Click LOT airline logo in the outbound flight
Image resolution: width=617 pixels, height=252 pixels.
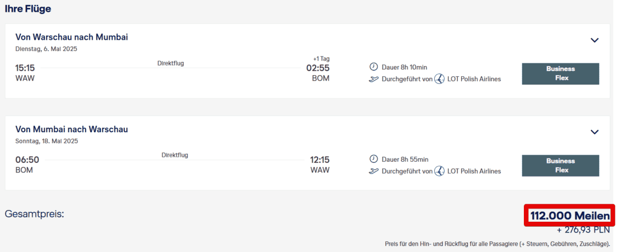[440, 79]
